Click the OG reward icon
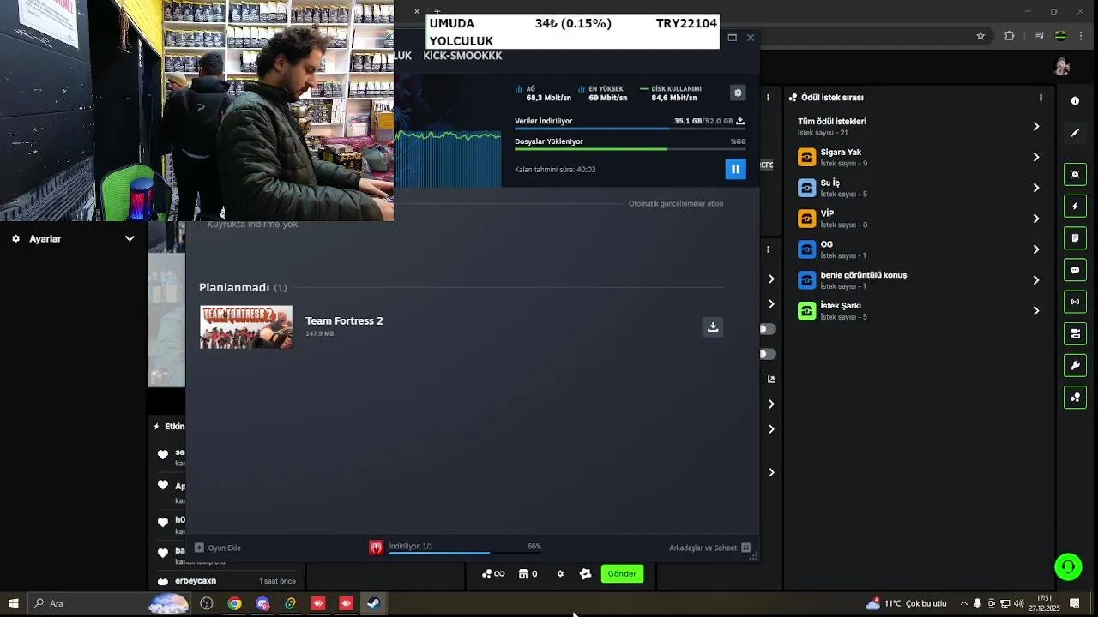This screenshot has width=1098, height=617. point(807,249)
